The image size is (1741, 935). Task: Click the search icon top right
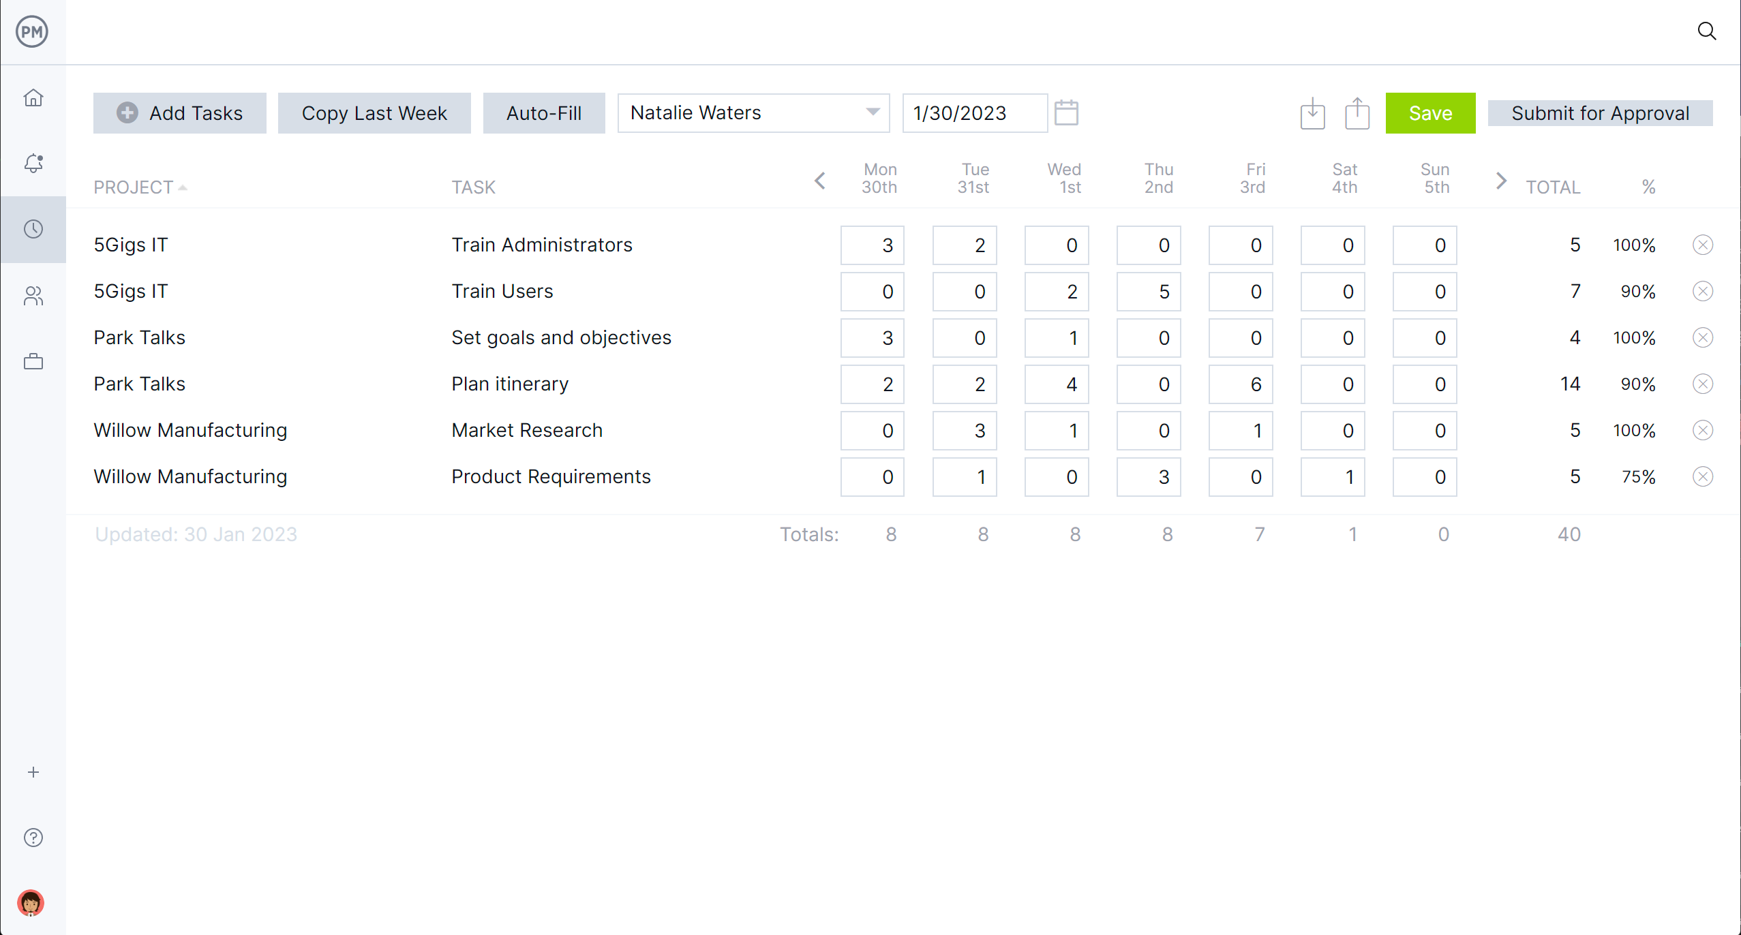1709,31
